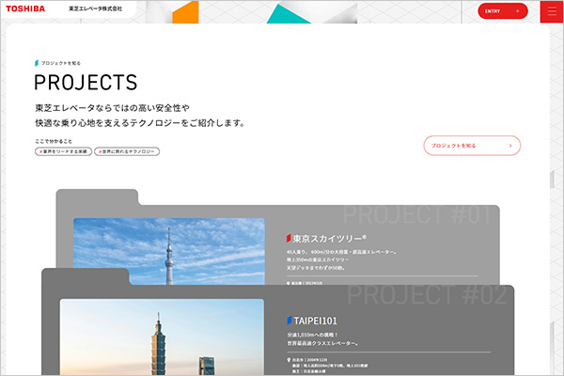
Task: Click the ここで分かること label
Action: [54, 141]
